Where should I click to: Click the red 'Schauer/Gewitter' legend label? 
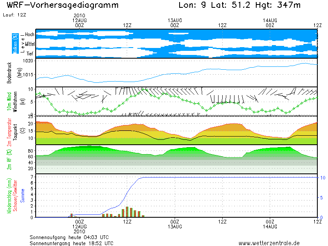pos(15,196)
